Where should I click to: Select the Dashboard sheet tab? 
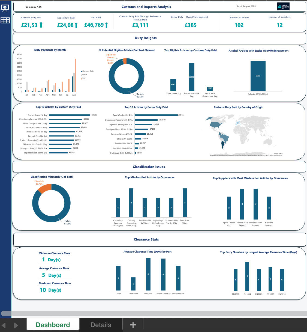[53, 325]
